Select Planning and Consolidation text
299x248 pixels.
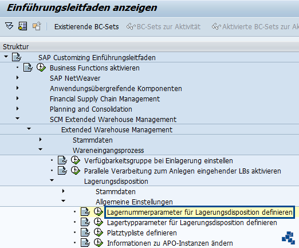click(91, 109)
